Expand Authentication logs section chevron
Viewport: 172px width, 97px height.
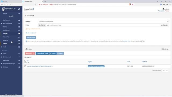1,64
